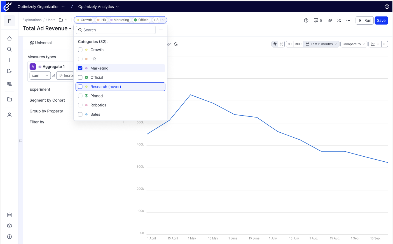Uncheck the Marketing category checkbox
393x244 pixels.
click(x=80, y=68)
